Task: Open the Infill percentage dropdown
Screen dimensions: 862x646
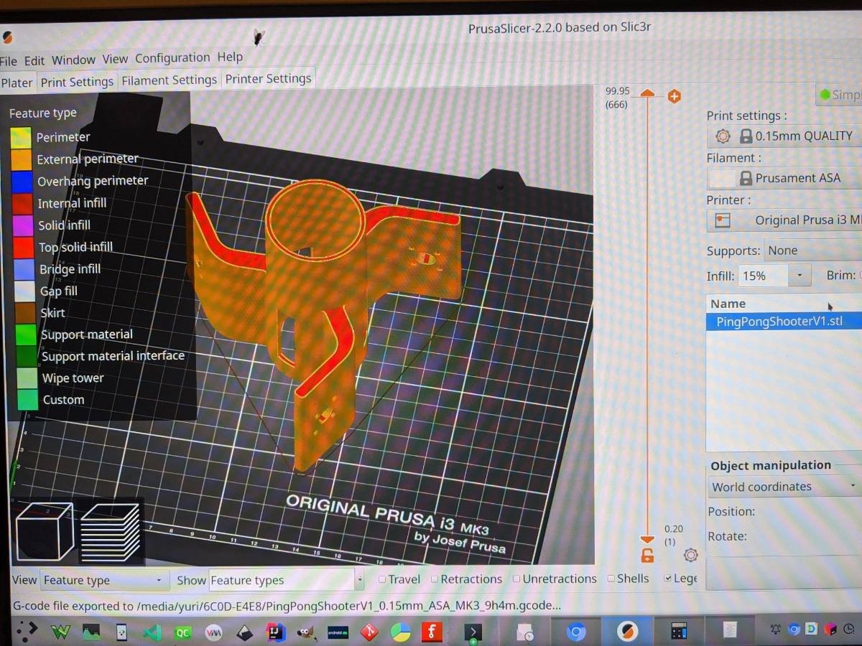Action: (799, 276)
